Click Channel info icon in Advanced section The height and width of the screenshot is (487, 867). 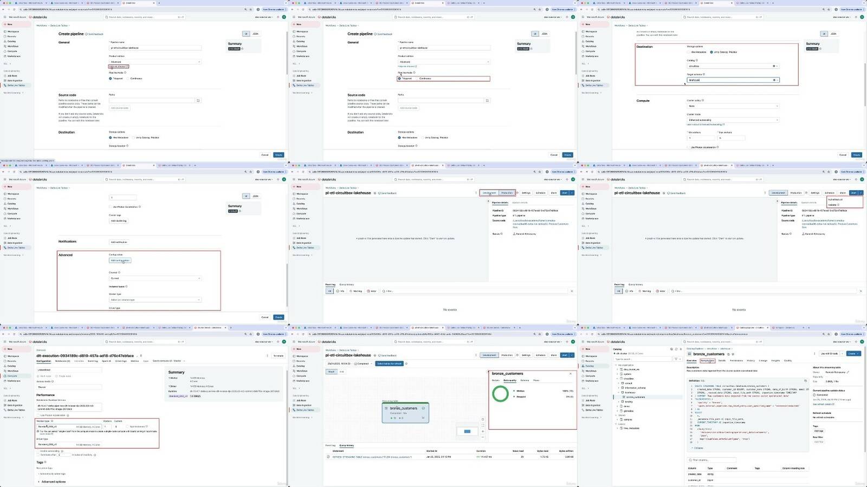[119, 272]
